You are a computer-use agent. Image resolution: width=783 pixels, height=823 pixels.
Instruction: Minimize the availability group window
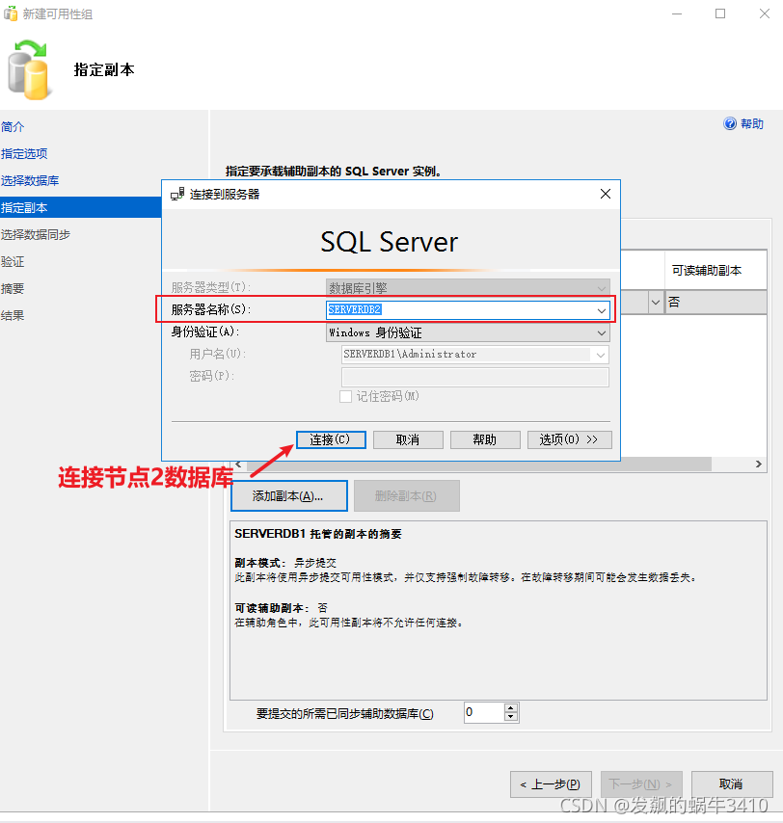click(x=677, y=13)
